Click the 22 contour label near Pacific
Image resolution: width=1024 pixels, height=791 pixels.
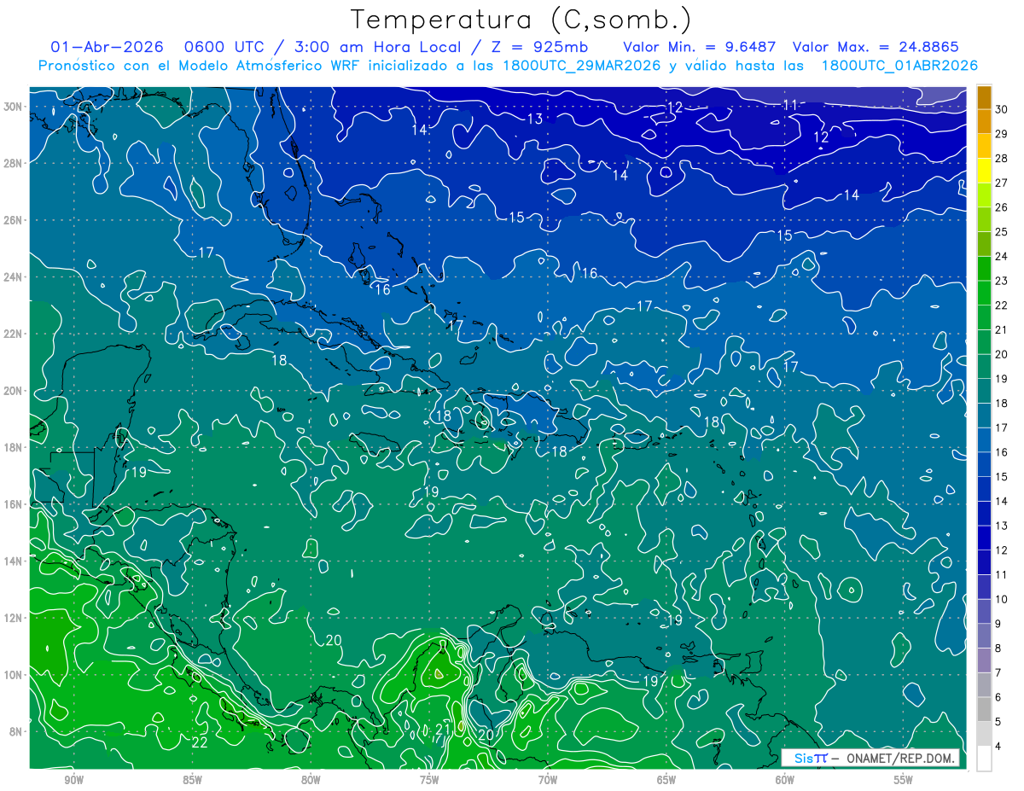200,742
